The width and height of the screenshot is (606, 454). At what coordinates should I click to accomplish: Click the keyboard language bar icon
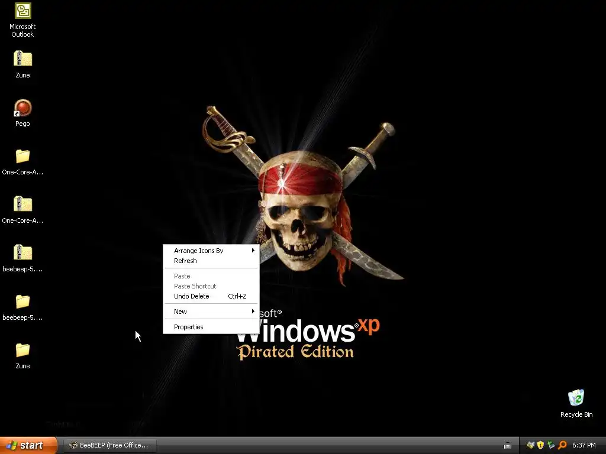(508, 446)
